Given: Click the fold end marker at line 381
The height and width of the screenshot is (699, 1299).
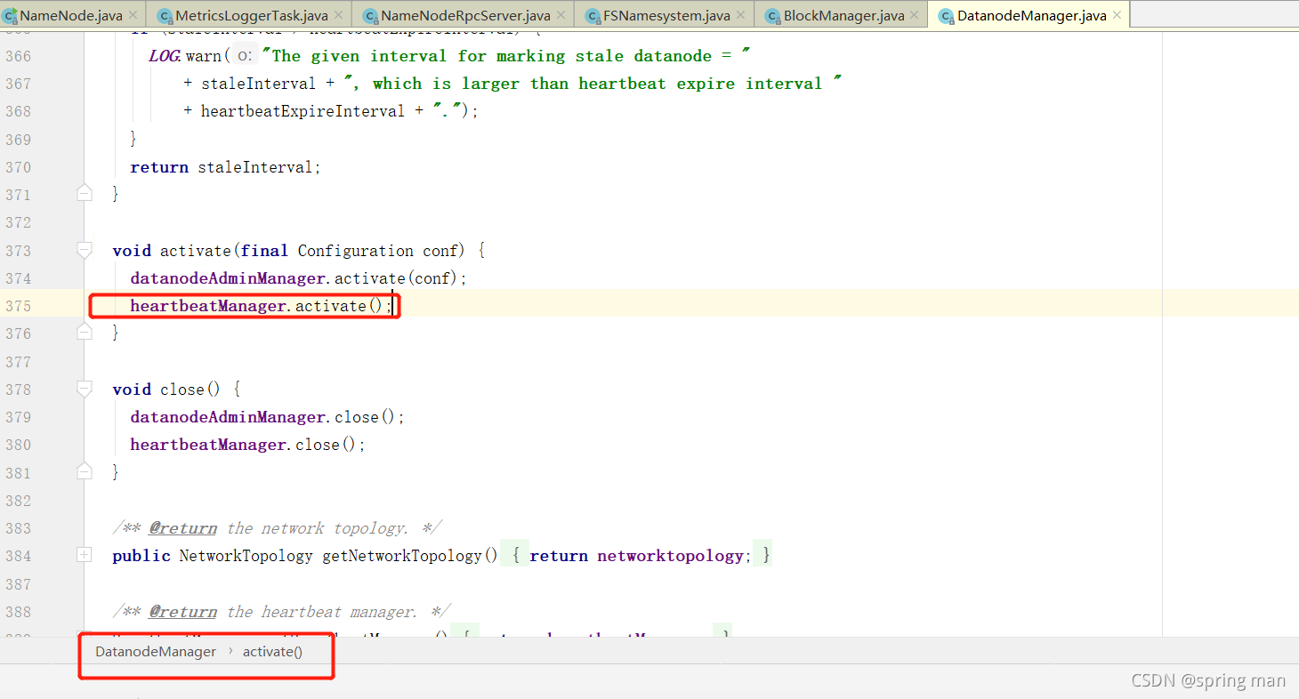Looking at the screenshot, I should (85, 471).
